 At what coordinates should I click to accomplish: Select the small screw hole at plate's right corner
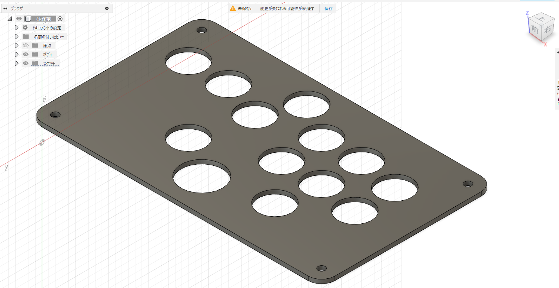[x=468, y=184]
